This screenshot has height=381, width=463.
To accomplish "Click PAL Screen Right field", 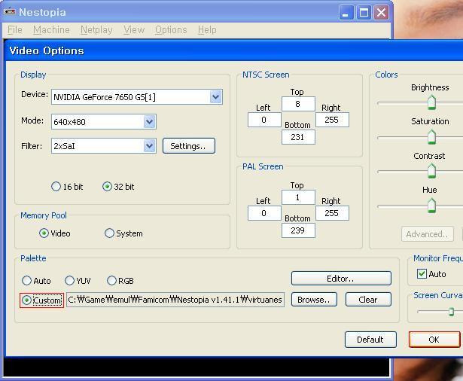I will [x=332, y=213].
